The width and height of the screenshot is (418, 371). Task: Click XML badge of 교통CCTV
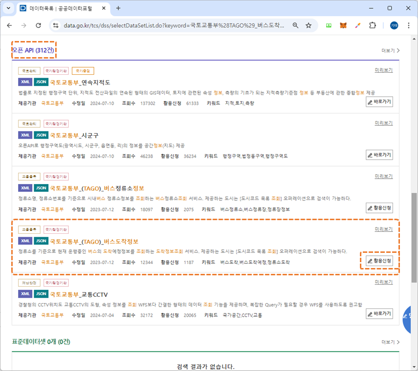(25, 294)
